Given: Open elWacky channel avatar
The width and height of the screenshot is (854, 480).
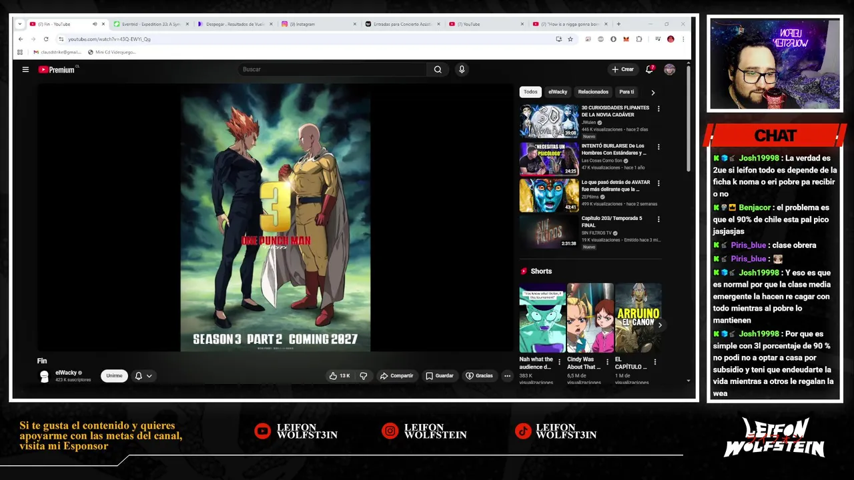Looking at the screenshot, I should (x=44, y=376).
